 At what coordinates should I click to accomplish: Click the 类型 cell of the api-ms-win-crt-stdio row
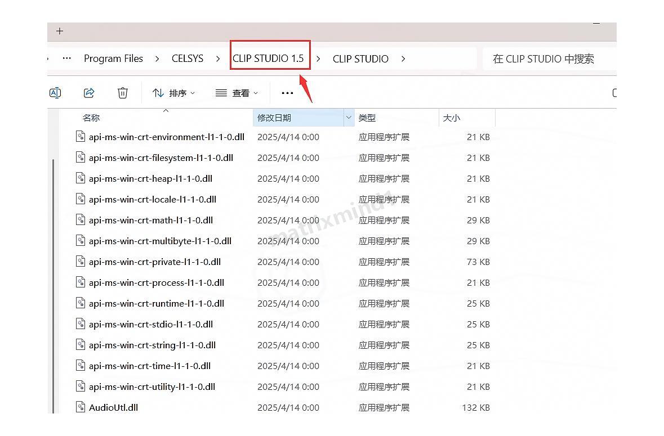coord(384,325)
